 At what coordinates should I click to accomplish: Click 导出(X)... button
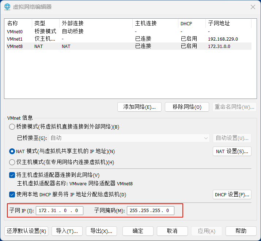pos(101,231)
